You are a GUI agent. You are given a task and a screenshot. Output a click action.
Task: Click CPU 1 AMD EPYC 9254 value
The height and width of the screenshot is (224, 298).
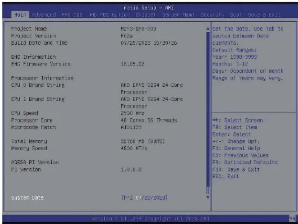[x=152, y=103]
